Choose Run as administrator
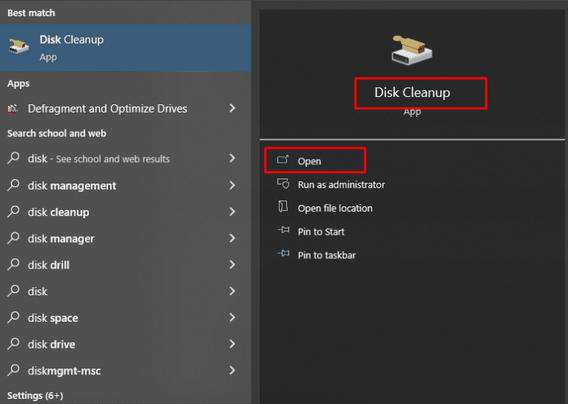Image resolution: width=568 pixels, height=404 pixels. [341, 185]
